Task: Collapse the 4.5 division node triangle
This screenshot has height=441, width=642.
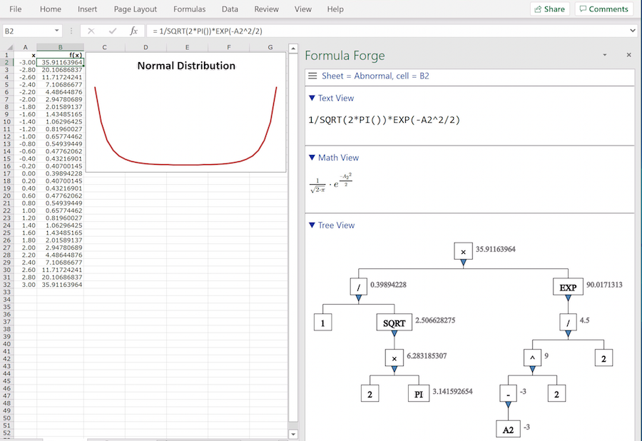Action: pyautogui.click(x=568, y=334)
